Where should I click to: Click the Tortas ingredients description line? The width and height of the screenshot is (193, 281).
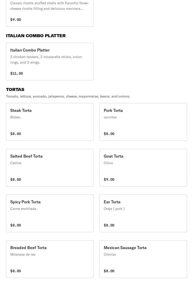[x=68, y=96]
